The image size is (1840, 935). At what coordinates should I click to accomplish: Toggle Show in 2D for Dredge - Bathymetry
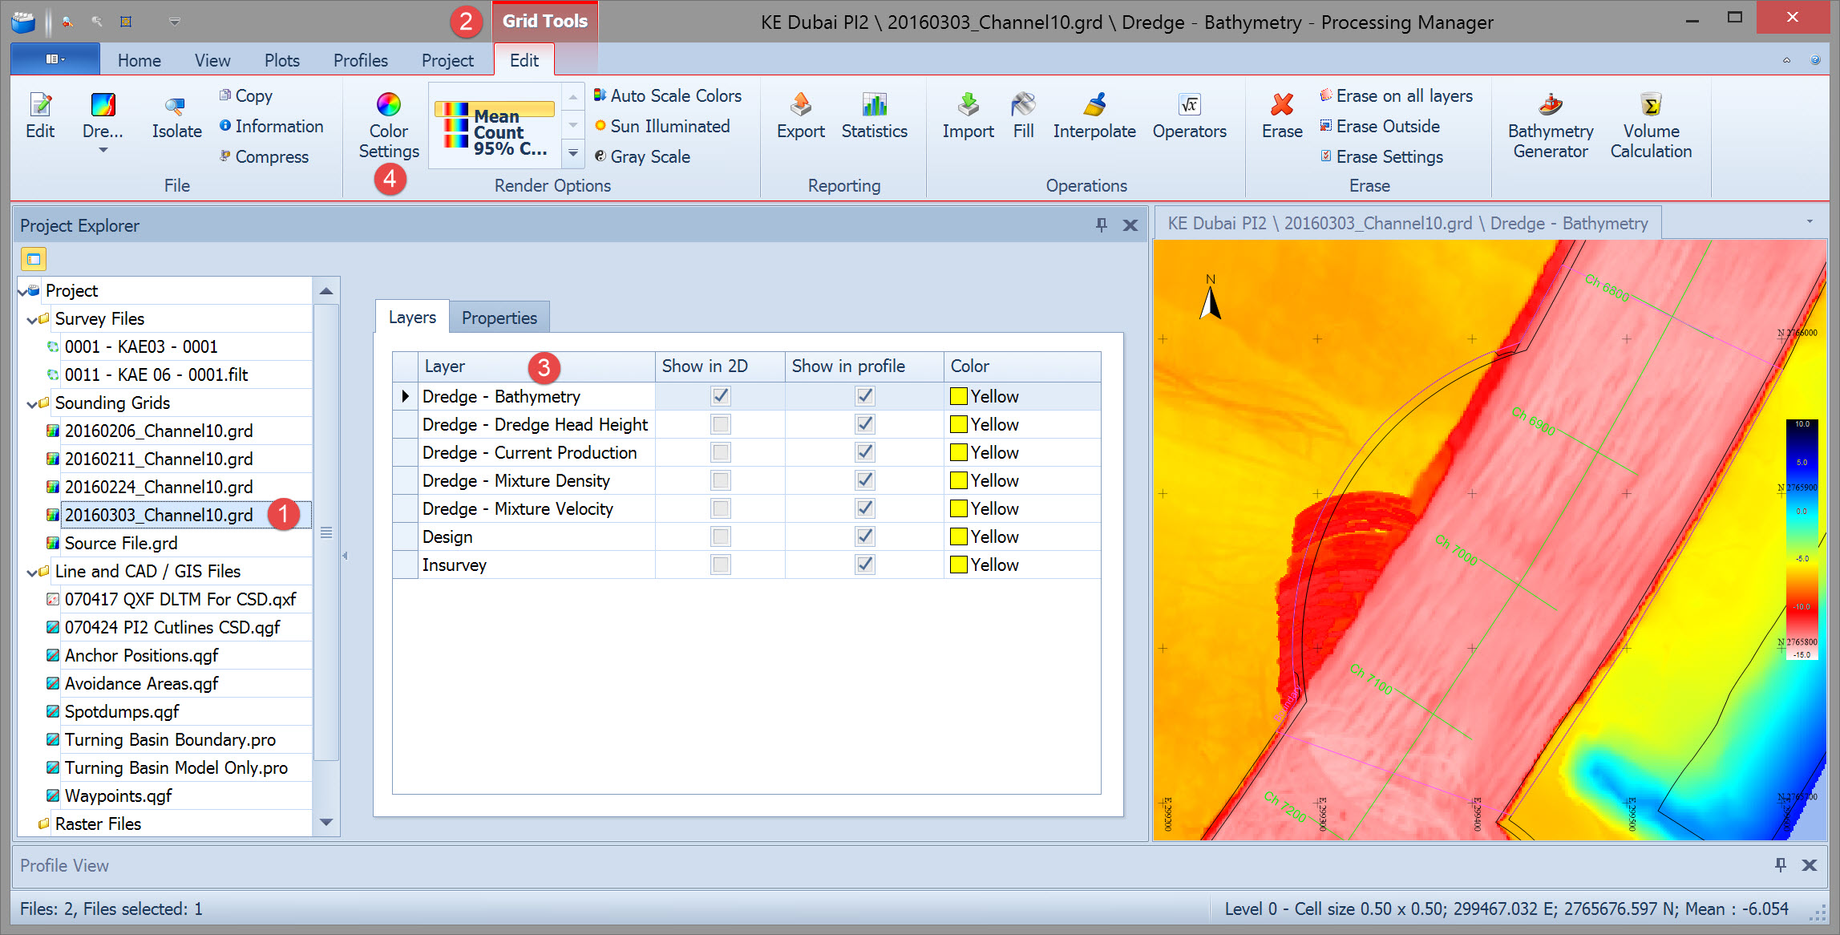click(x=720, y=396)
